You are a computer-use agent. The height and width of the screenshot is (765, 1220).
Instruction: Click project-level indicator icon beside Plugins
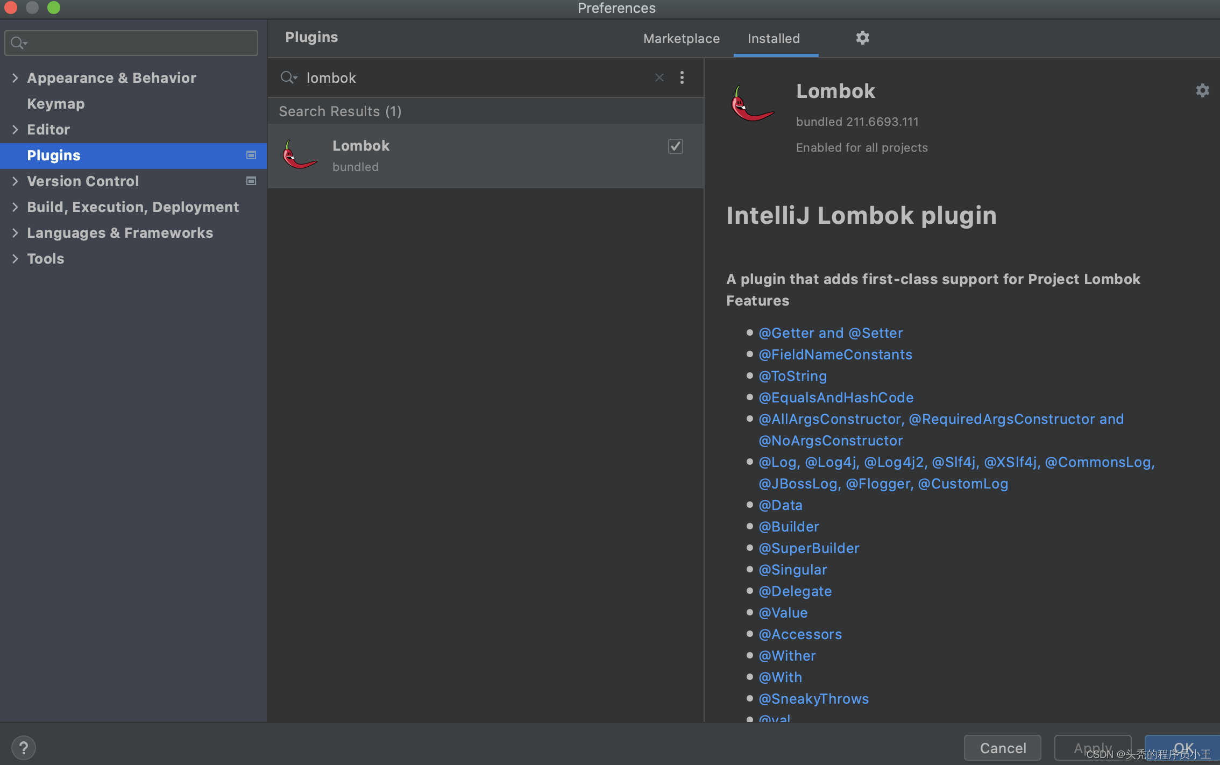pyautogui.click(x=251, y=155)
